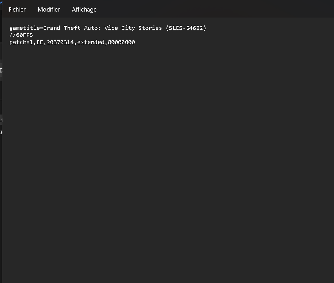This screenshot has width=334, height=283.
Task: Click the EE value in the patch line
Action: [x=40, y=42]
